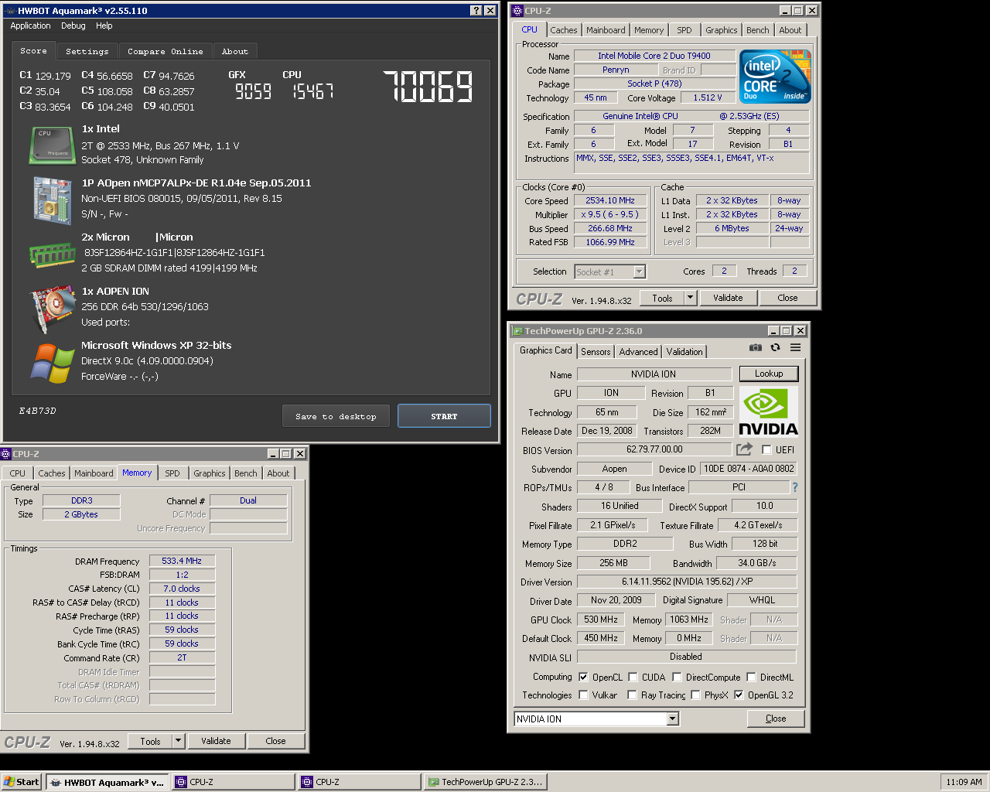This screenshot has height=792, width=990.
Task: Open Graphics tab in CPU-Z CPU window
Action: (721, 30)
